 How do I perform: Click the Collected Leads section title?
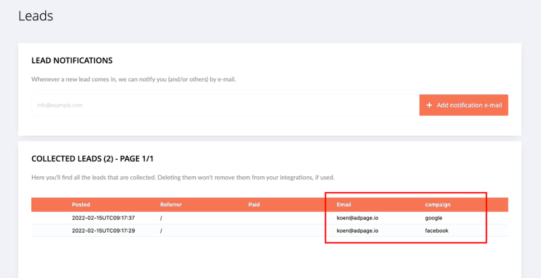pyautogui.click(x=92, y=159)
